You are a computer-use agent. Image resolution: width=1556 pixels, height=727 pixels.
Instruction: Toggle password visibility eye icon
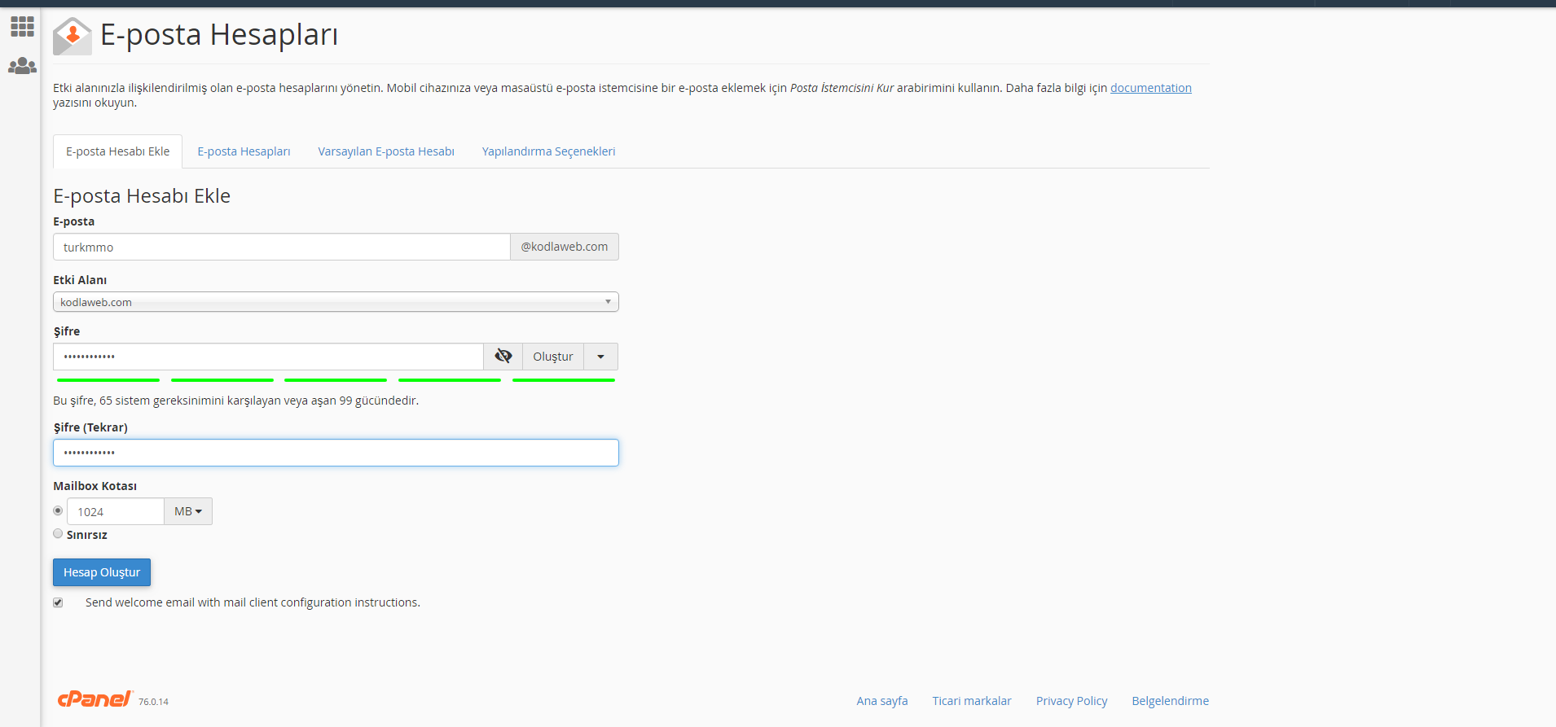coord(503,357)
